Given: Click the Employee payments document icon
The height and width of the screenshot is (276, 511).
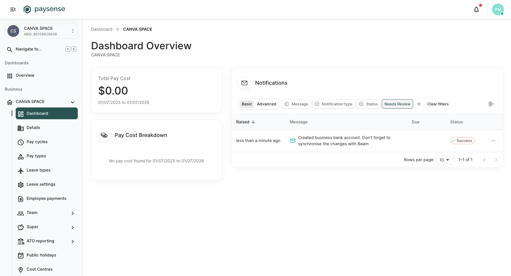Looking at the screenshot, I should pos(21,199).
